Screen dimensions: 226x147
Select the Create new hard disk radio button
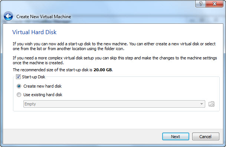(x=19, y=86)
